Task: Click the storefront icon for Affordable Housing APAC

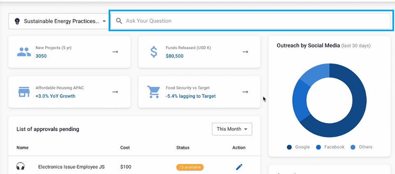Action: coord(24,92)
